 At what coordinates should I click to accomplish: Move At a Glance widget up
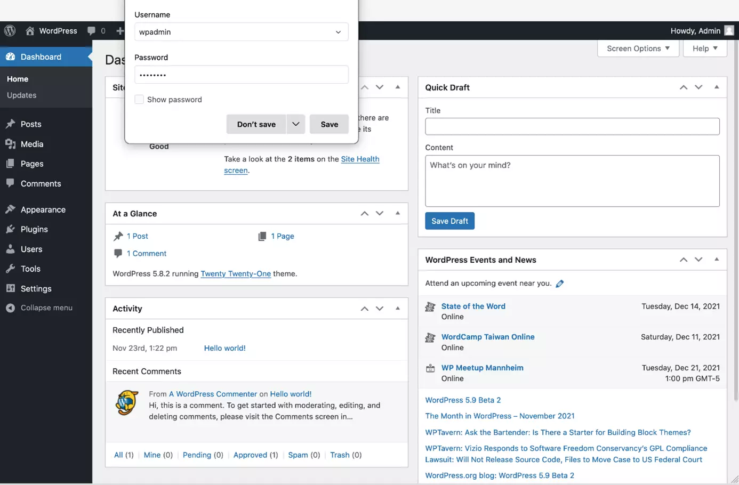[365, 214]
